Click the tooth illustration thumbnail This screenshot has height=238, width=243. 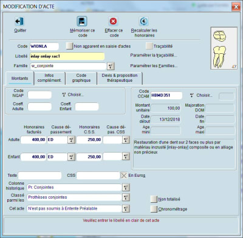[x=224, y=48]
